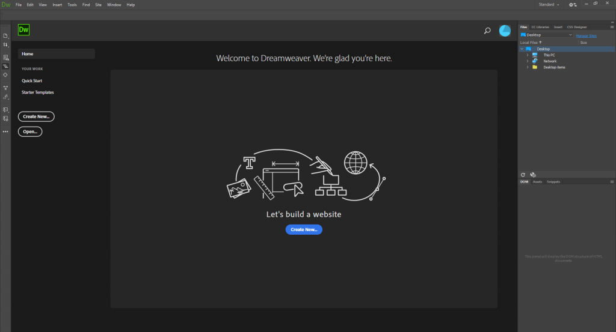The height and width of the screenshot is (332, 616).
Task: Open the search magnifier icon
Action: [487, 31]
